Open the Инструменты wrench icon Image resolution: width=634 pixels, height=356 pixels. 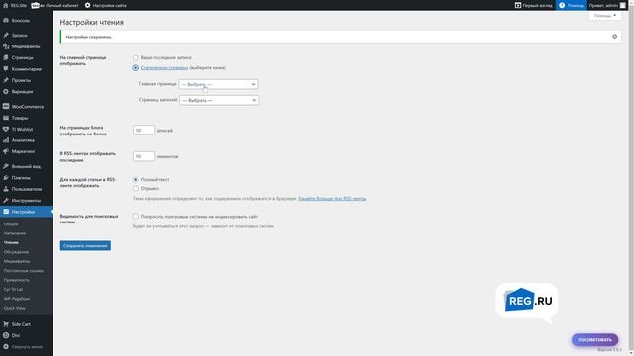6,200
